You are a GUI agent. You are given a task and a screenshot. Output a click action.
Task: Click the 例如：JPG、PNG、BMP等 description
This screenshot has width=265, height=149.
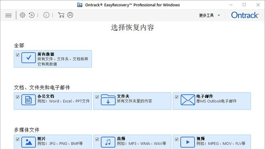coord(60,143)
